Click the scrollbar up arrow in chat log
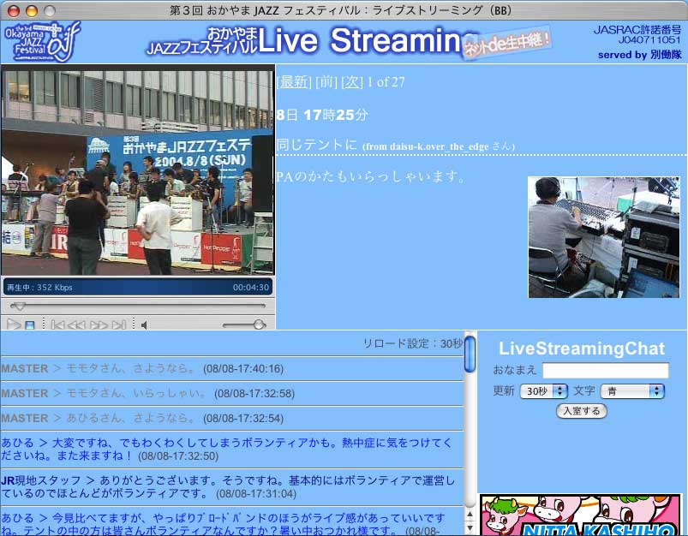 (x=470, y=514)
